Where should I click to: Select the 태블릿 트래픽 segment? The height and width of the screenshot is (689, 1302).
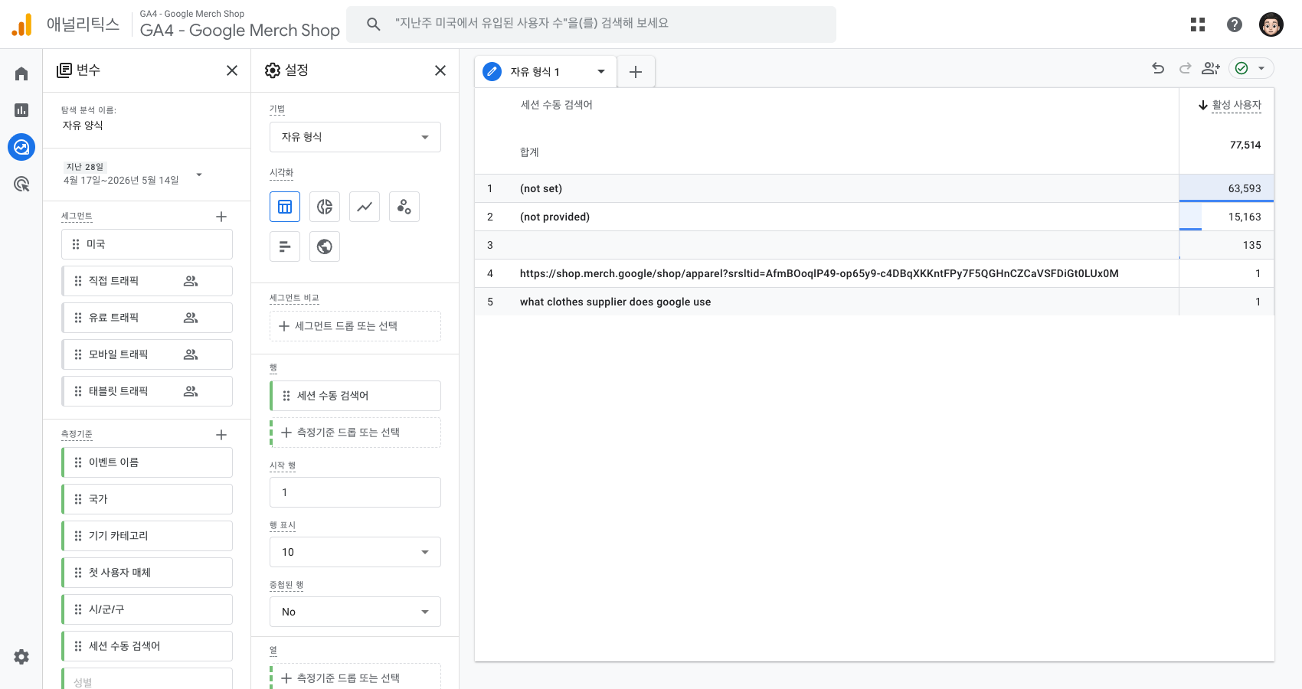[147, 391]
